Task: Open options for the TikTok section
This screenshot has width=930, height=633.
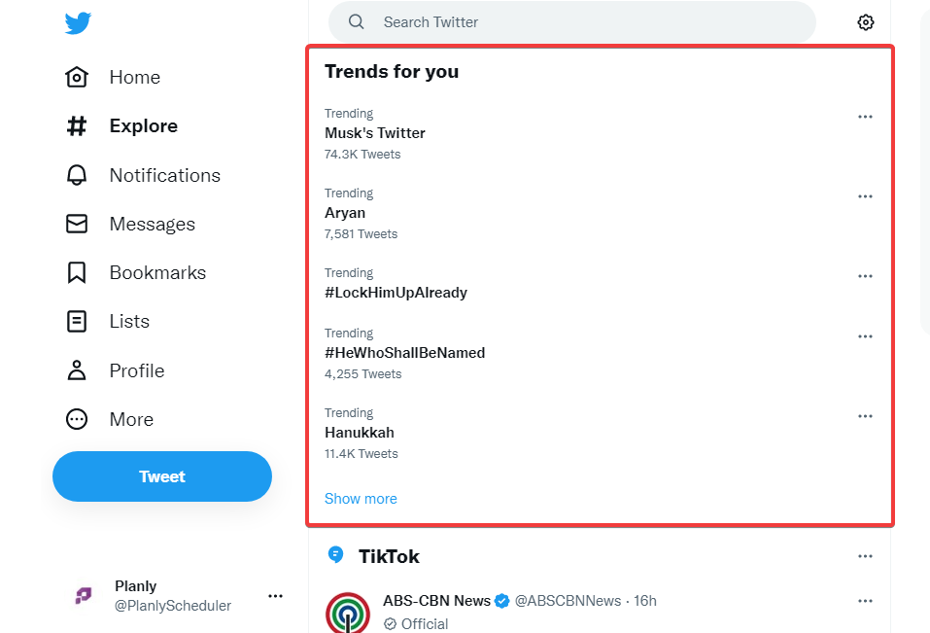Action: (x=865, y=556)
